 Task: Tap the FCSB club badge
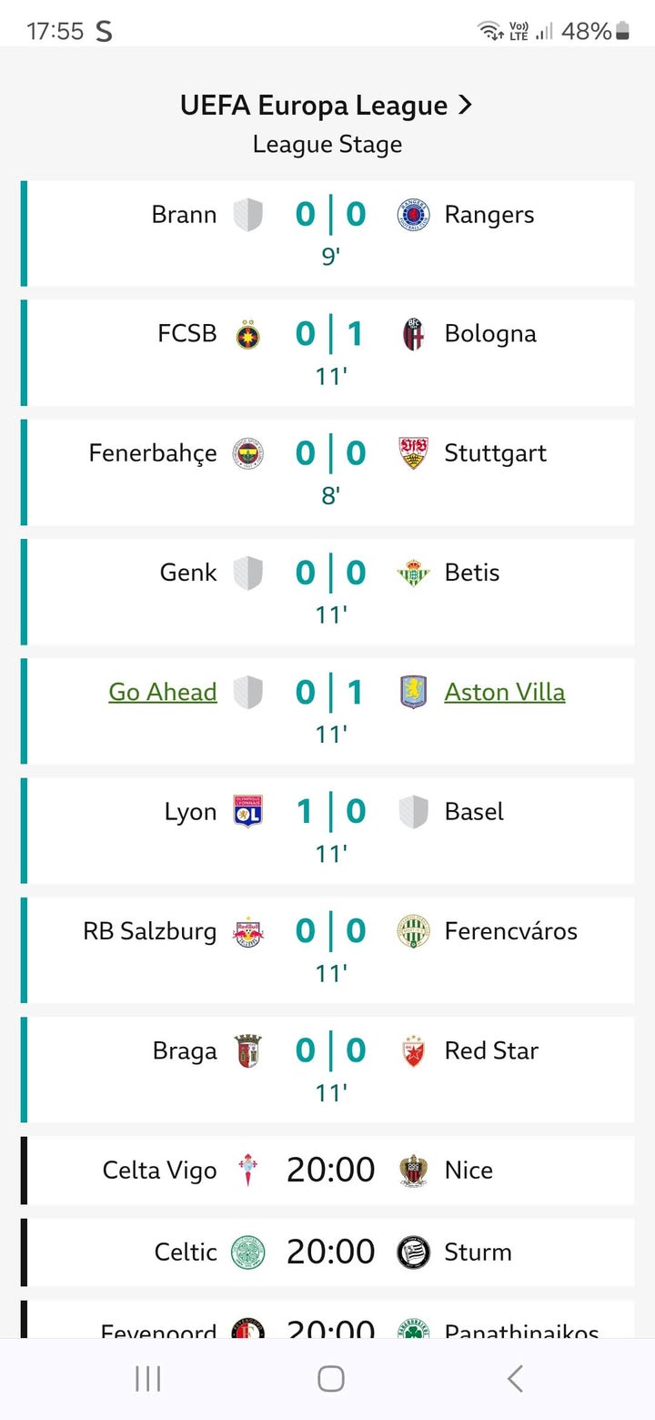[x=248, y=335]
